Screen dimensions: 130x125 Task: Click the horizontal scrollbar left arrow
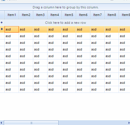pos(1,123)
